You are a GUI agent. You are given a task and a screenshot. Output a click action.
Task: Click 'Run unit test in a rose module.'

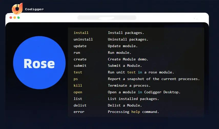(141, 72)
